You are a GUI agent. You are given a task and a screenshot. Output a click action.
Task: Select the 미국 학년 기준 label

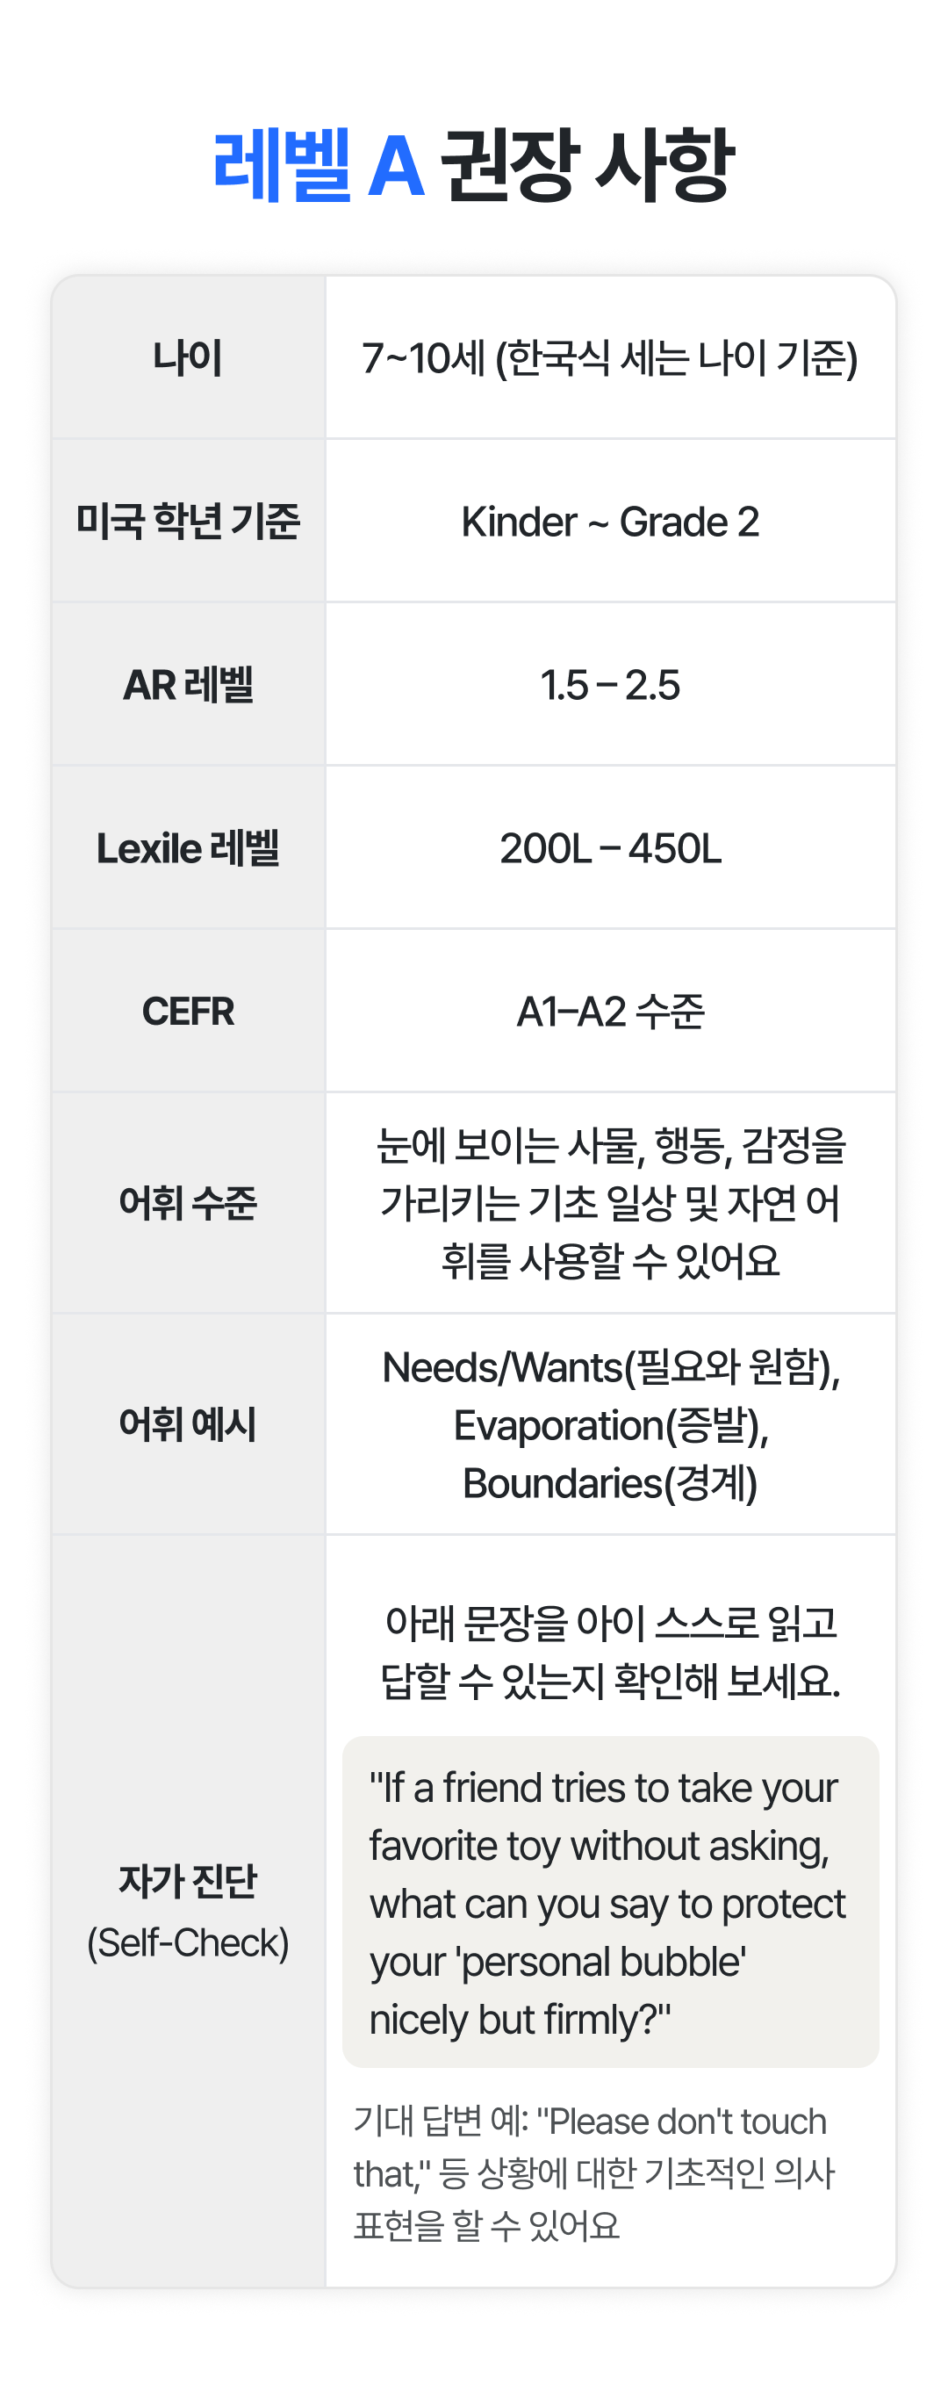(x=189, y=521)
